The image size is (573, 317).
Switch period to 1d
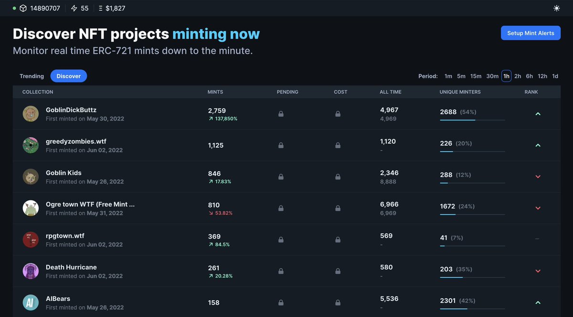[555, 76]
